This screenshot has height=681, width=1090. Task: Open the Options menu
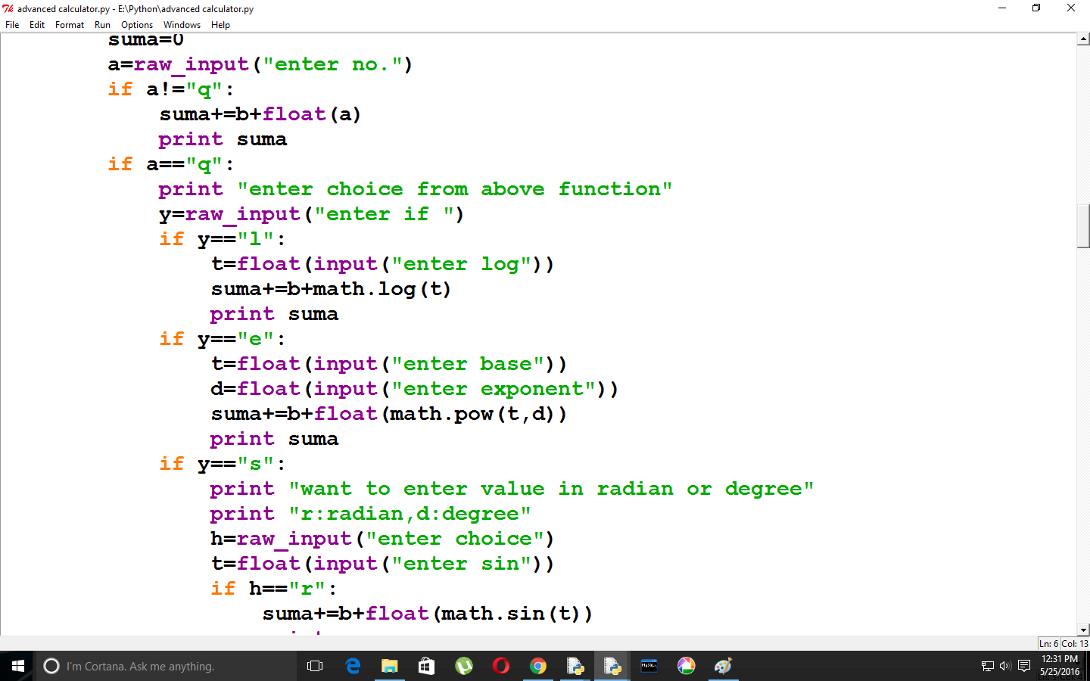click(137, 25)
